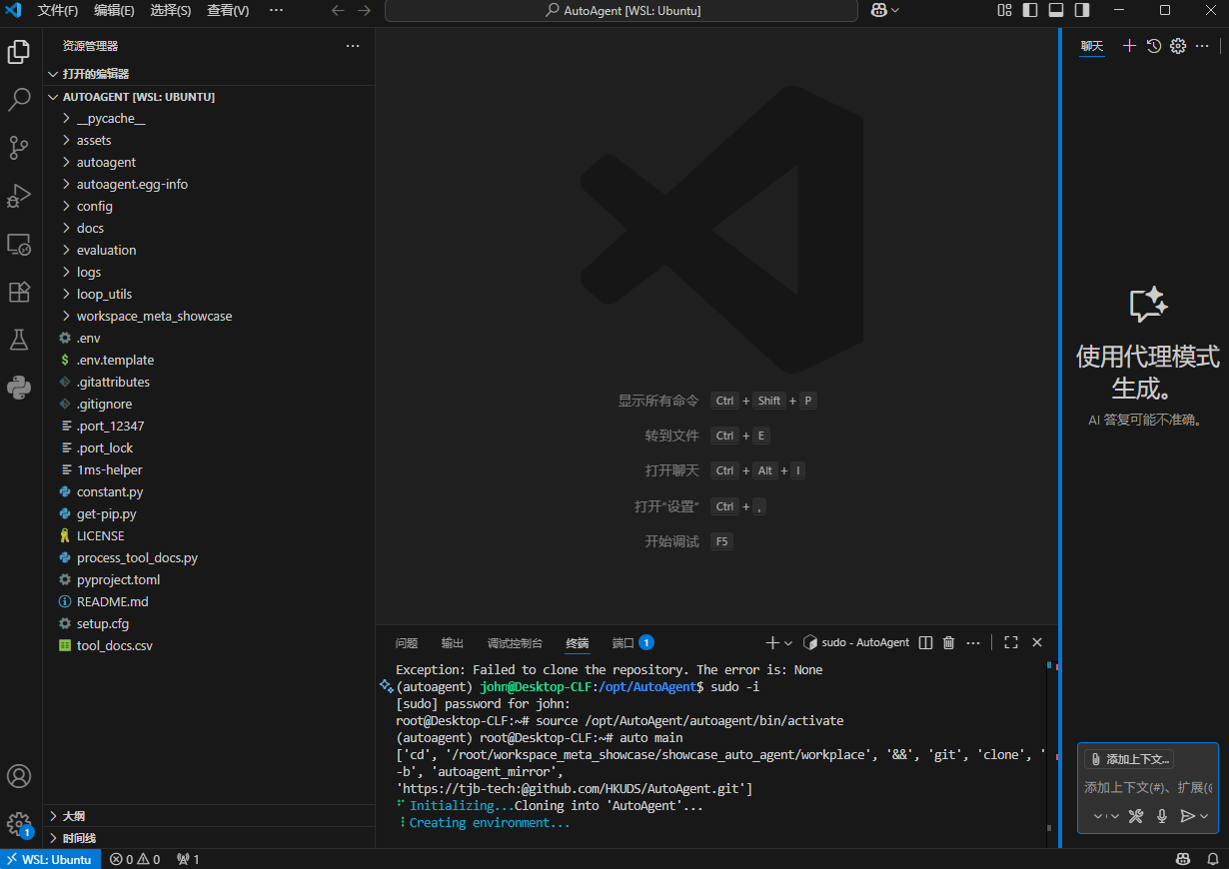The image size is (1229, 869).
Task: Select the sudo - AutoAgent terminal
Action: point(856,642)
